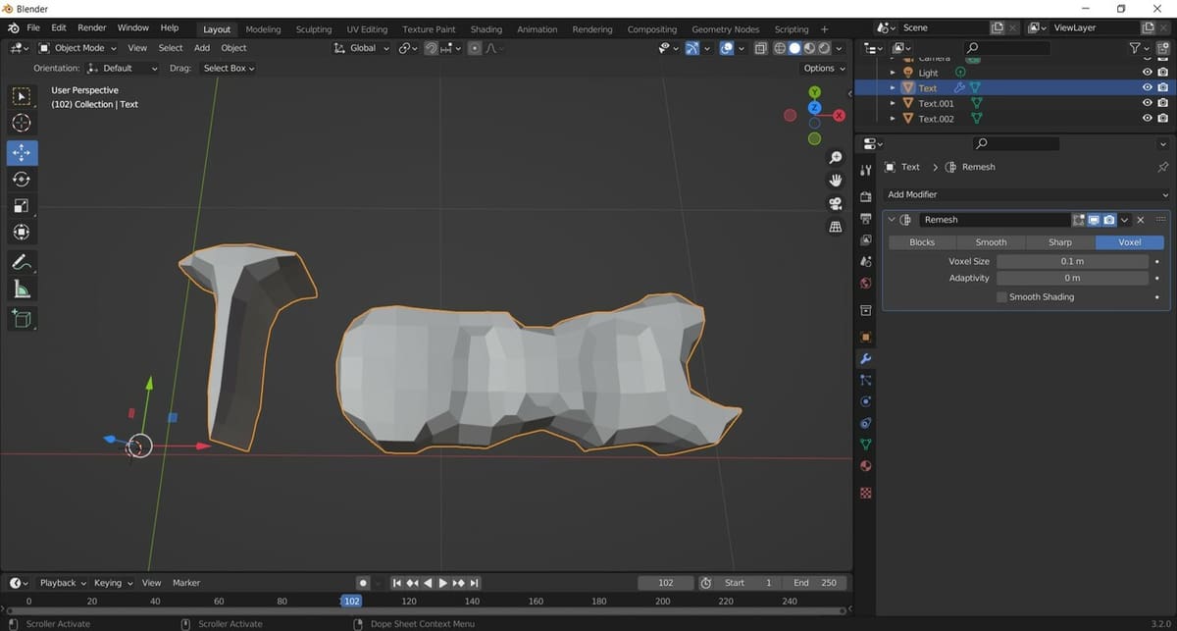Open the Add Modifier dropdown
Image resolution: width=1177 pixels, height=631 pixels.
tap(1026, 194)
